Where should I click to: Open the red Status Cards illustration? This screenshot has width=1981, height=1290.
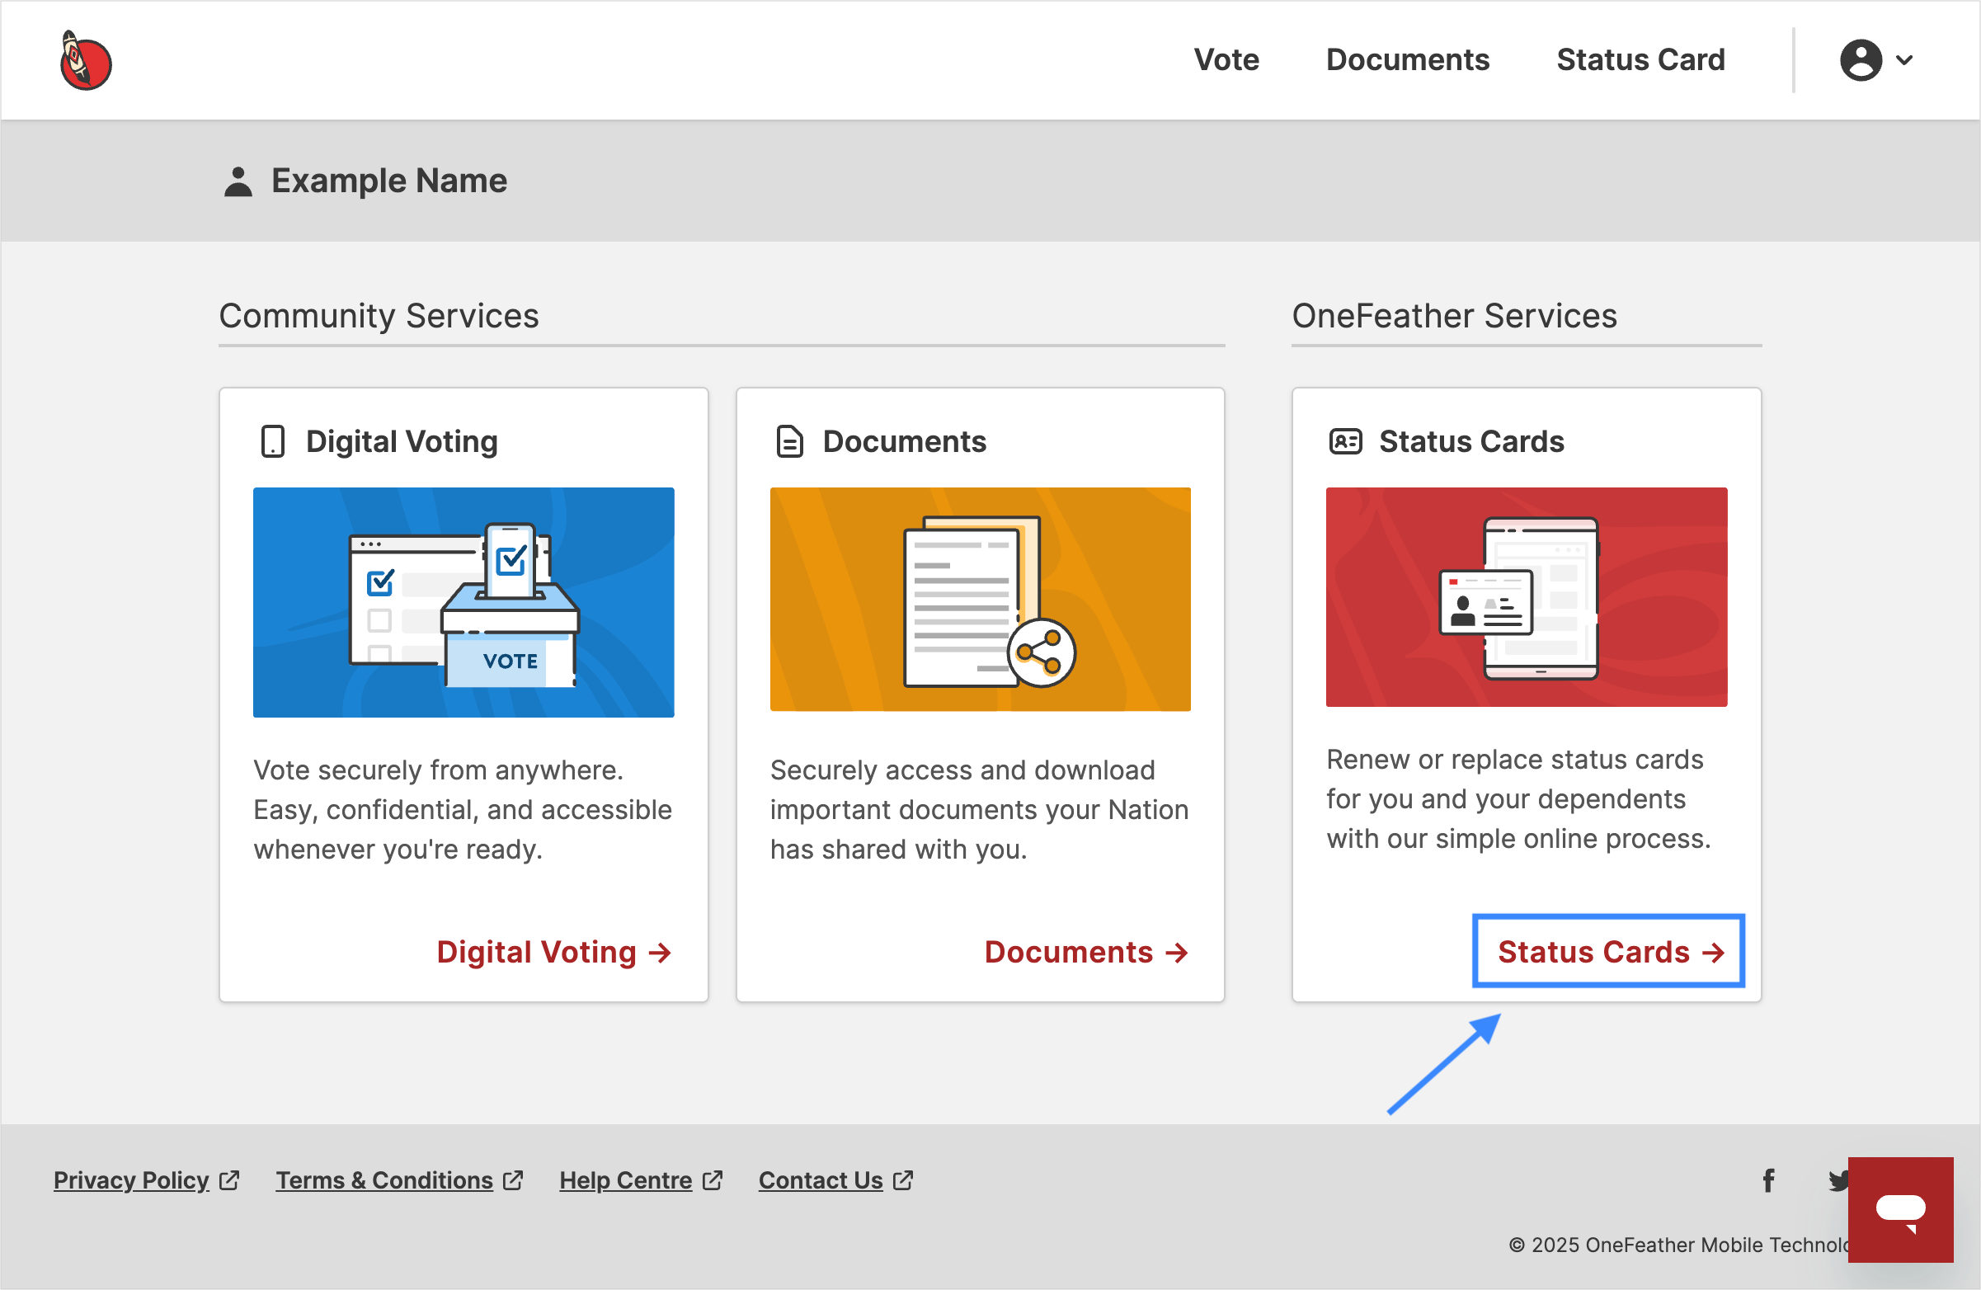pyautogui.click(x=1527, y=597)
